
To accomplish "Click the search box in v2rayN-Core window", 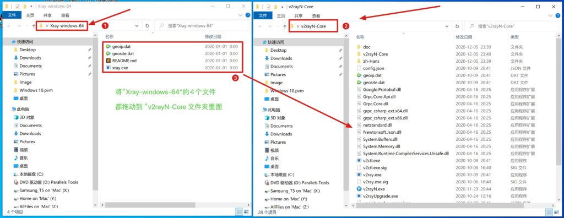I will tap(513, 26).
